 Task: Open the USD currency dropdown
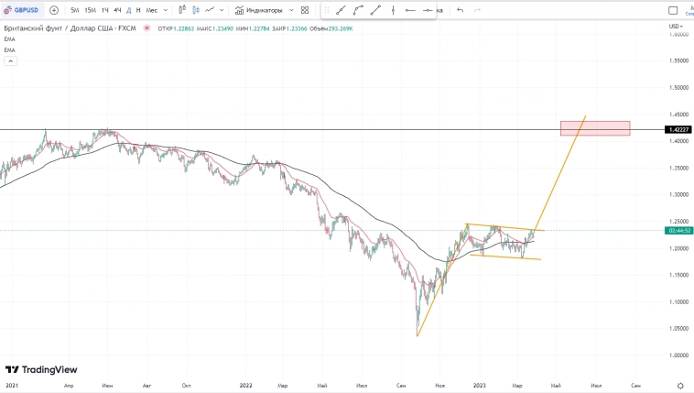click(x=678, y=27)
